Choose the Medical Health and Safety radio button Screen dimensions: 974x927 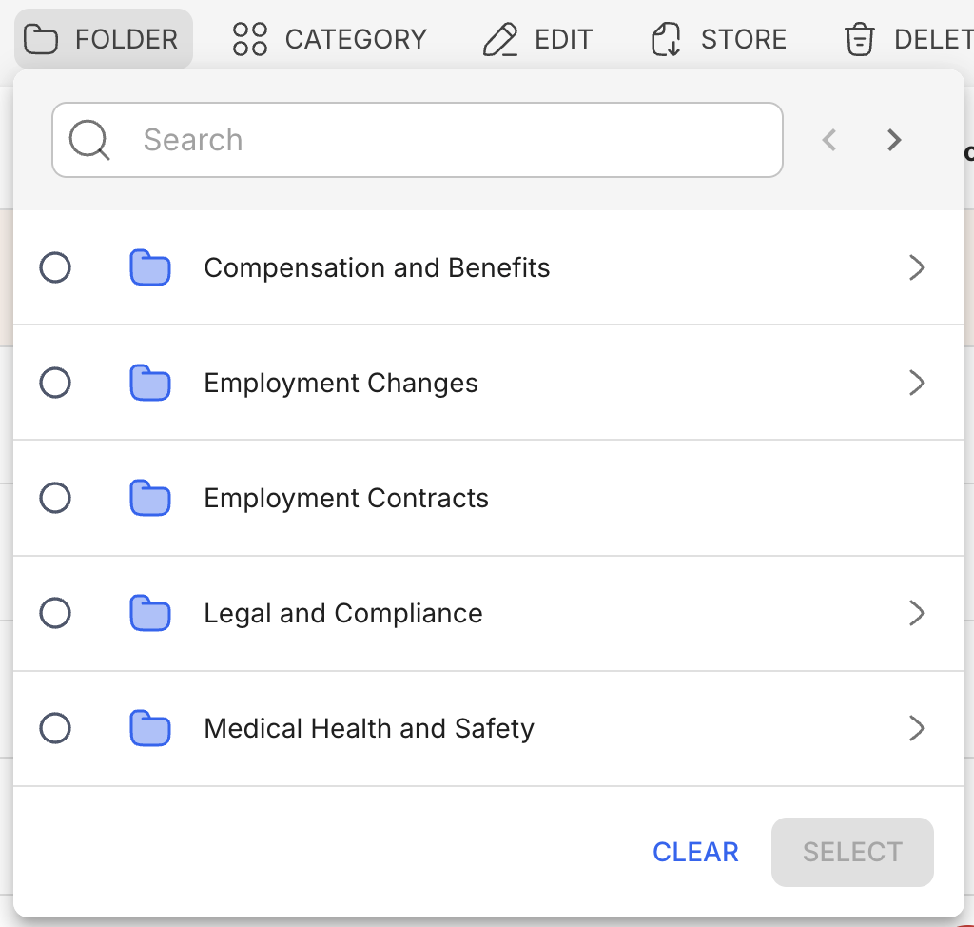pyautogui.click(x=55, y=729)
